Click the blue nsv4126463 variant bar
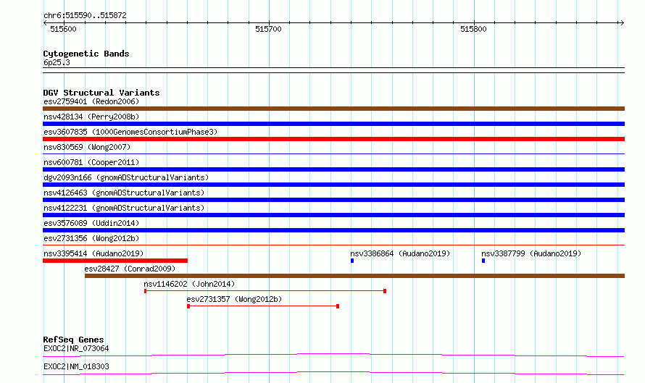This screenshot has width=645, height=383. pos(333,200)
